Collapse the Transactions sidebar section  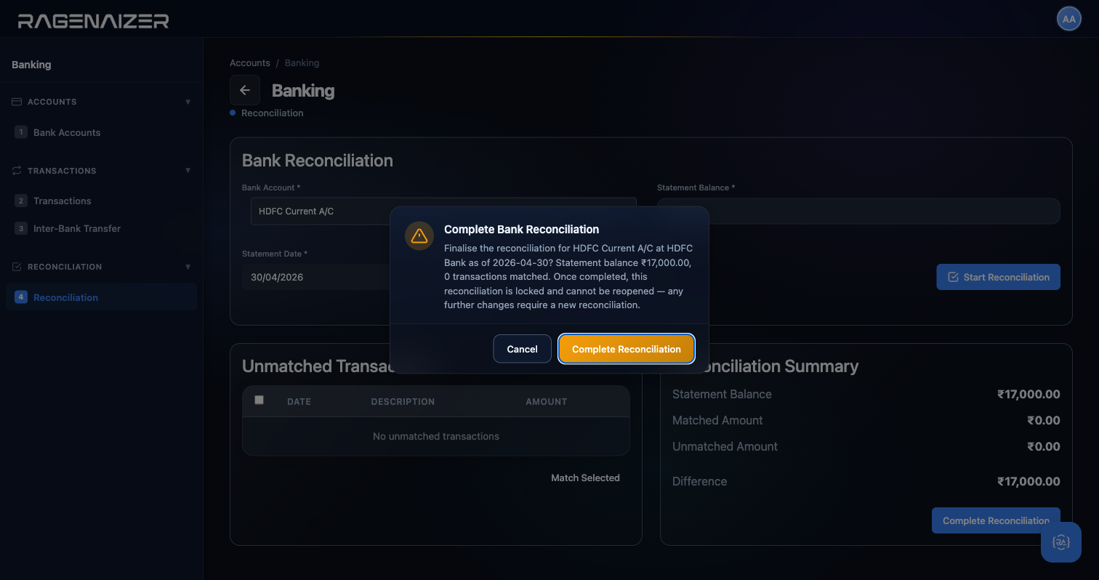point(188,171)
